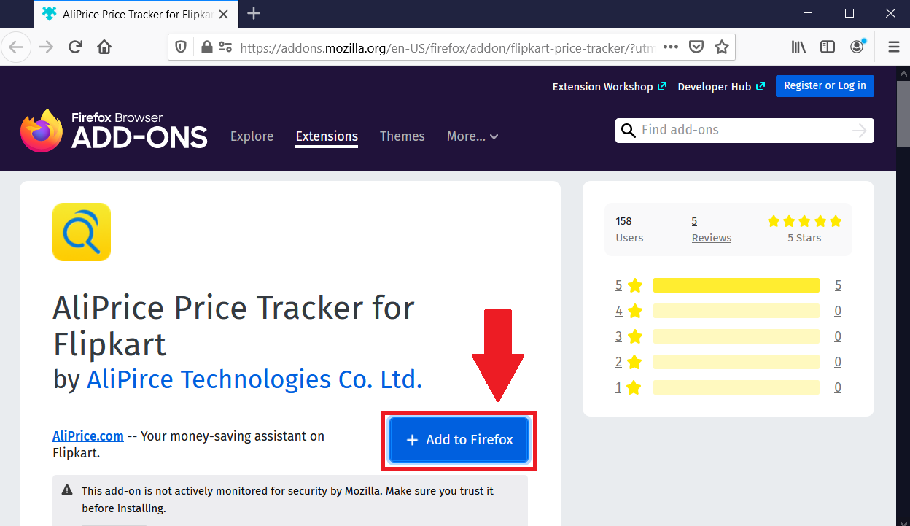Bookmark this page with the star icon
The width and height of the screenshot is (910, 526).
click(x=722, y=47)
